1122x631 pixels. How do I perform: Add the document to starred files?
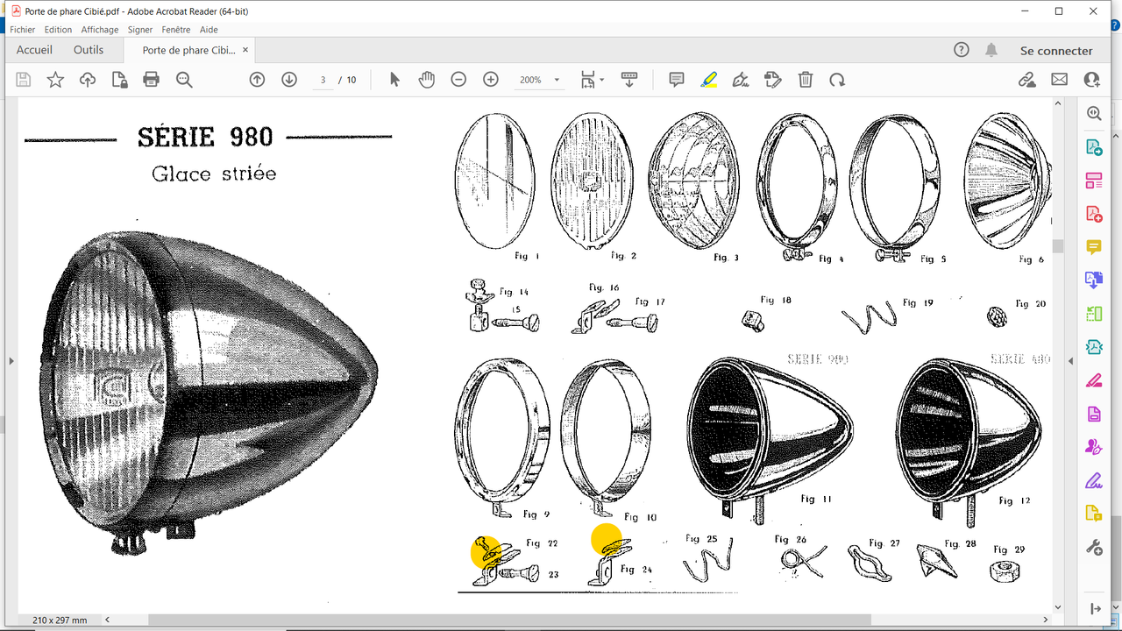pyautogui.click(x=55, y=80)
